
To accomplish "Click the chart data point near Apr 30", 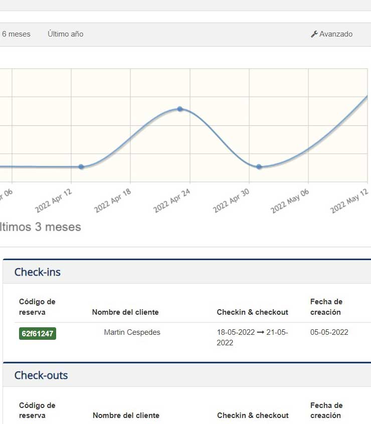I will [x=259, y=167].
